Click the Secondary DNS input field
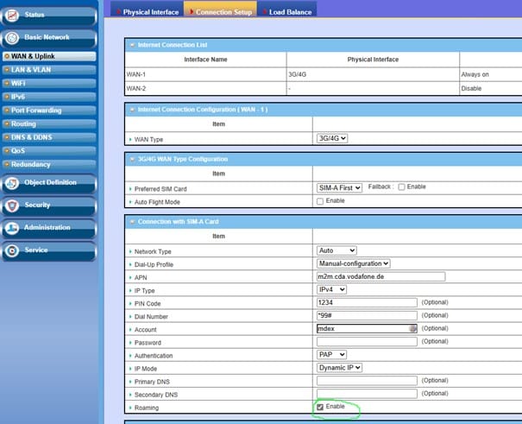Image resolution: width=522 pixels, height=424 pixels. (x=367, y=394)
